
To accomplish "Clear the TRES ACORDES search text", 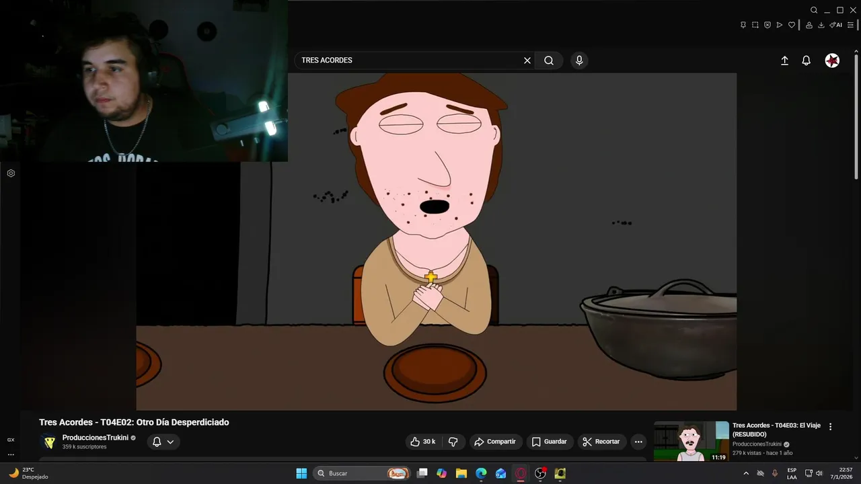I will coord(527,61).
